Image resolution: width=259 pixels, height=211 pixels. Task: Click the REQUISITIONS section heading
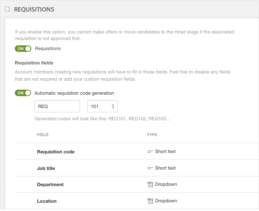(x=34, y=9)
